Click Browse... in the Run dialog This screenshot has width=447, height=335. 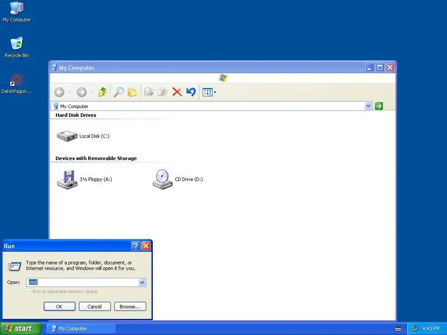[130, 307]
